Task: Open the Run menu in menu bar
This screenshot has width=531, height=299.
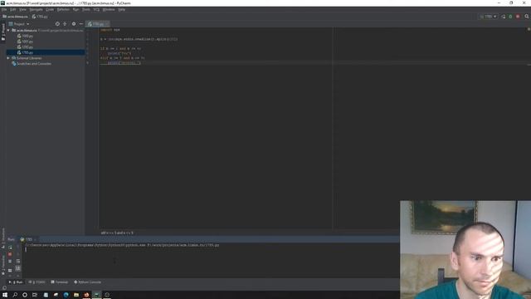Action: coord(76,9)
